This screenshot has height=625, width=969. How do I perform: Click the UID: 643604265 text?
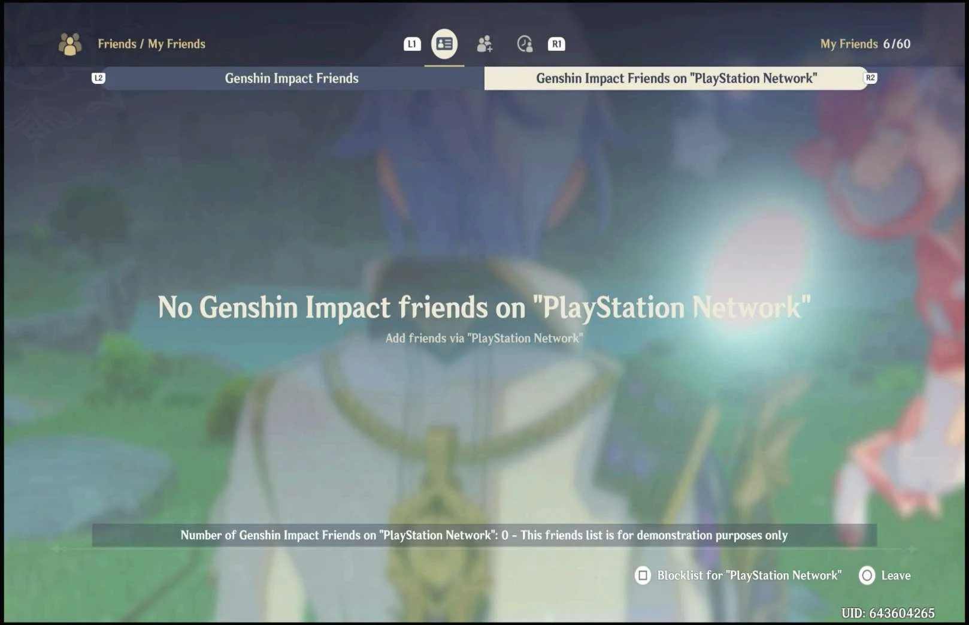(888, 613)
